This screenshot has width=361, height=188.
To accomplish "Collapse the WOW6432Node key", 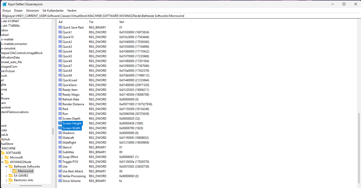I will click(3, 162).
